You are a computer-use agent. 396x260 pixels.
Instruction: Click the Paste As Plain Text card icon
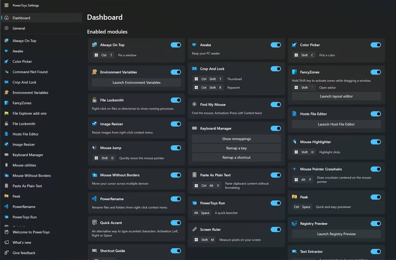(194, 175)
